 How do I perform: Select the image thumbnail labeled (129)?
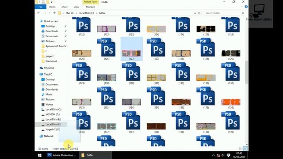(231, 53)
